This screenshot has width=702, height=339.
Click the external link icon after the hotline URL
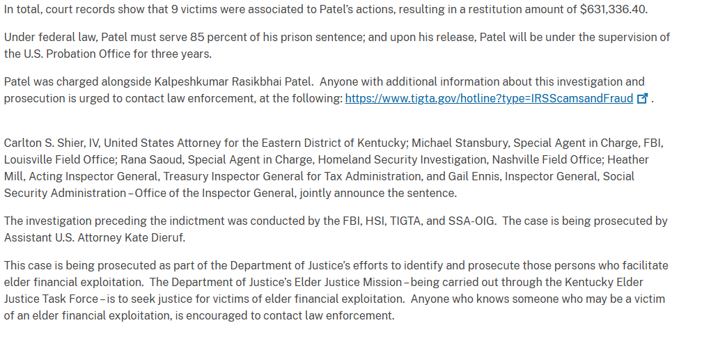click(x=642, y=99)
